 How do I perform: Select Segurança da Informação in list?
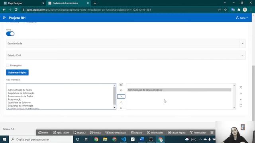click(x=20, y=106)
